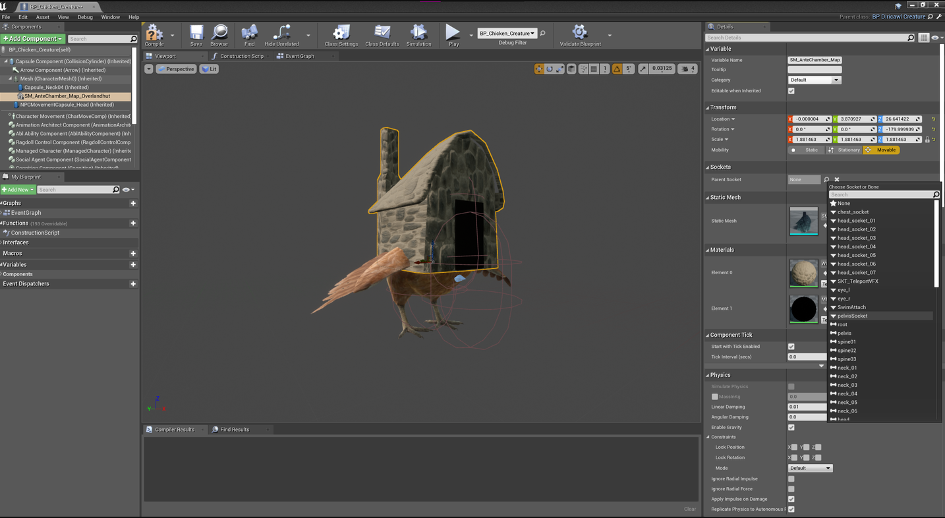Click the green Add Component button
The image size is (945, 518).
pyautogui.click(x=33, y=39)
